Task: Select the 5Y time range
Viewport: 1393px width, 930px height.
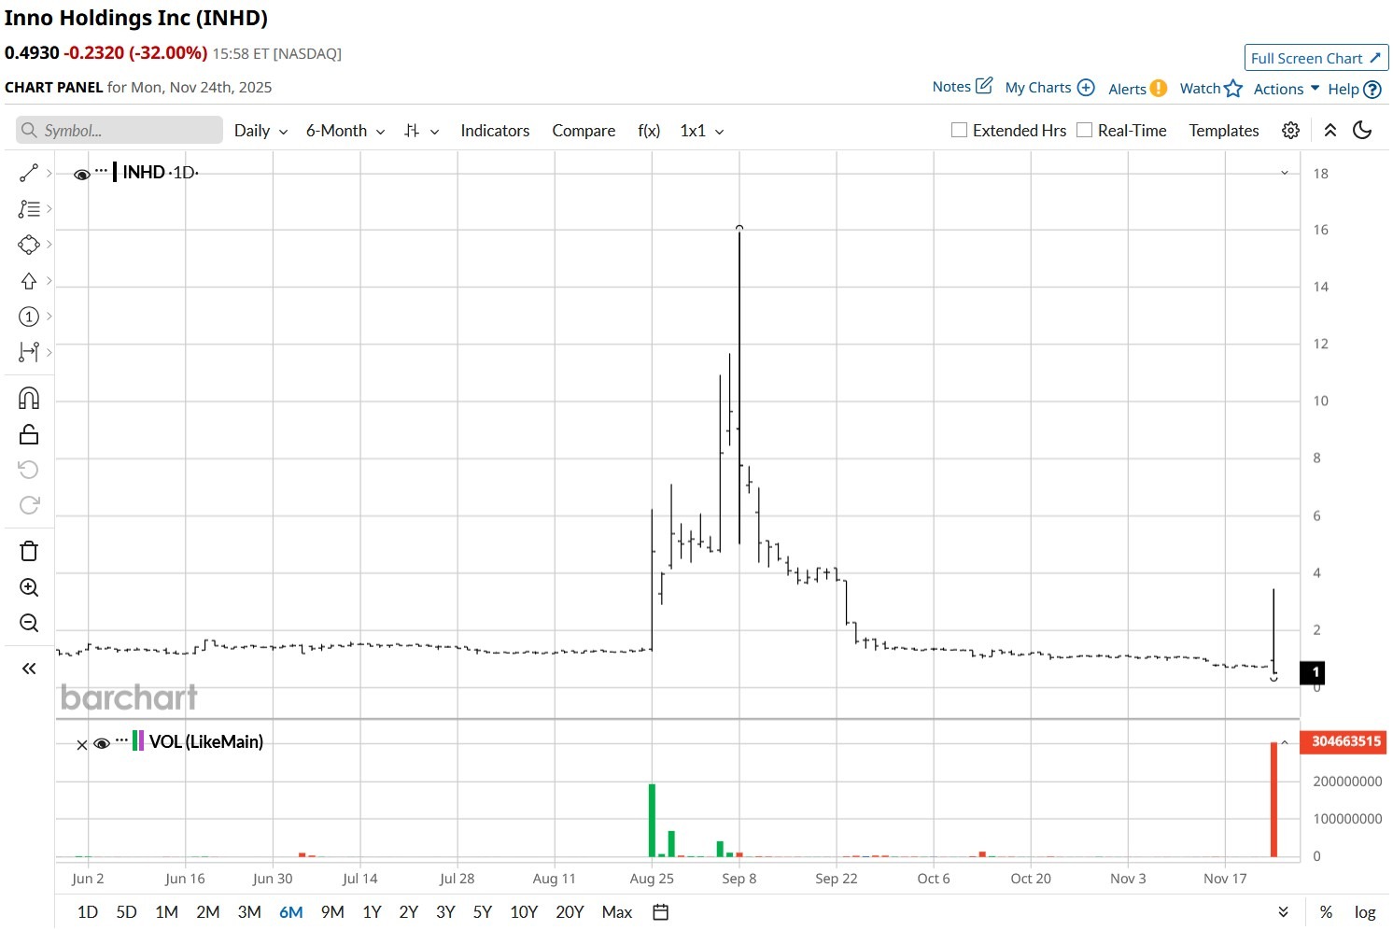Action: (x=483, y=912)
